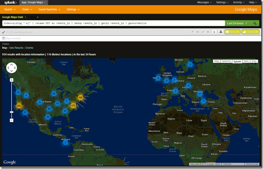Open the Help dropdown in the top bar
263x169 pixels.
[253, 3]
